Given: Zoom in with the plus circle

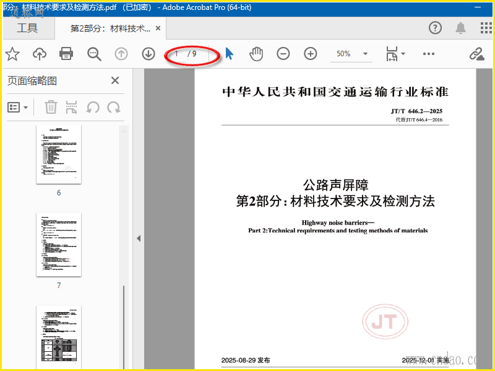Looking at the screenshot, I should 311,54.
